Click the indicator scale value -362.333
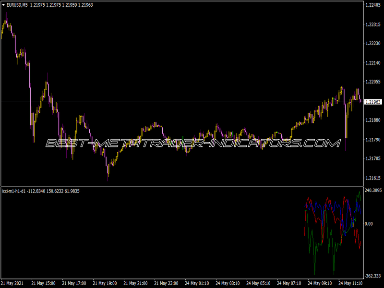The width and height of the screenshot is (384, 288). coord(373,276)
